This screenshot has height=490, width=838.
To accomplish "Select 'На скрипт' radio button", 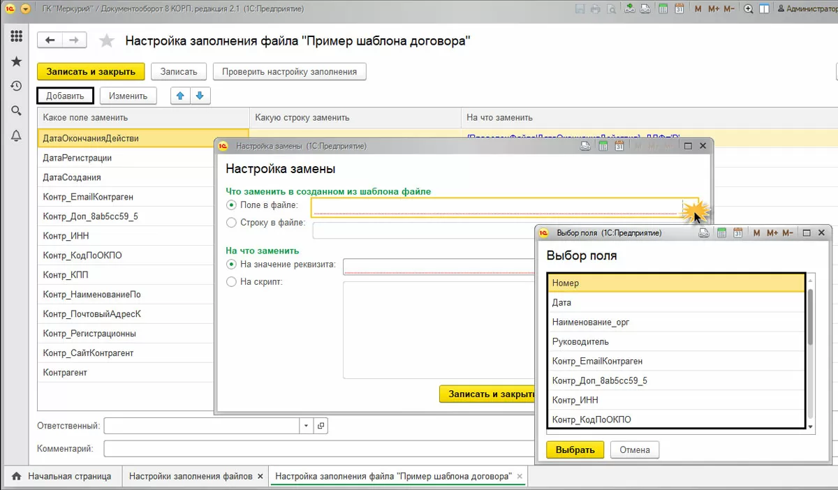I will [x=232, y=282].
